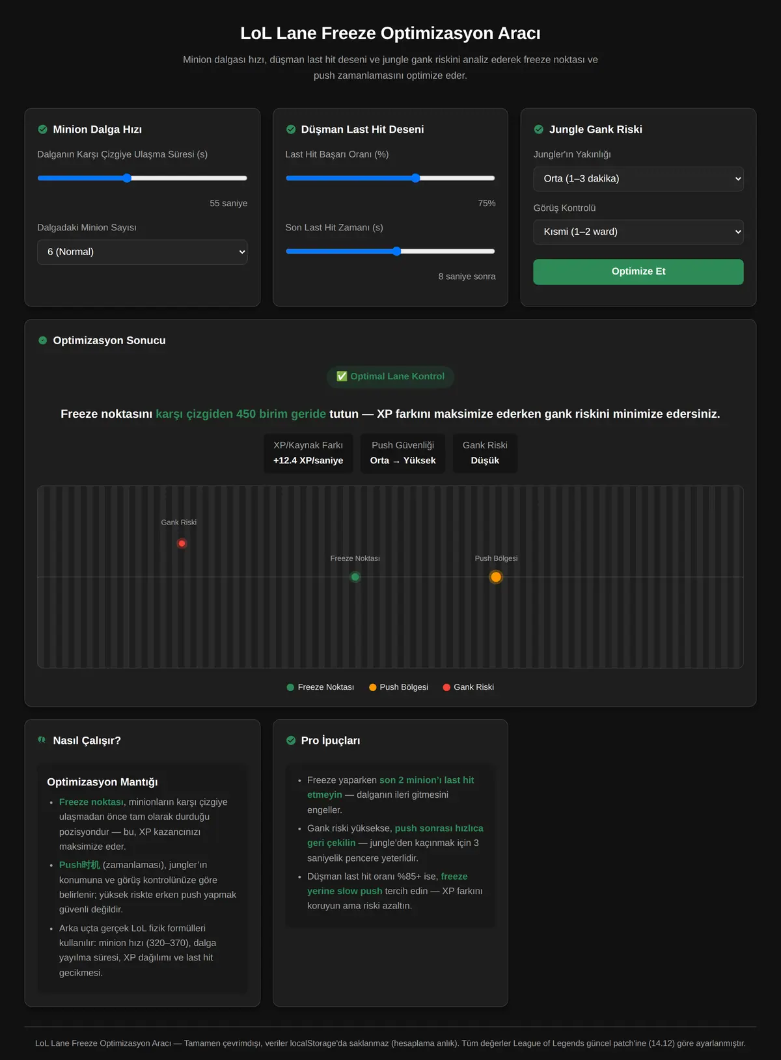
Task: Click the Push Güvenliği stat card
Action: [403, 453]
